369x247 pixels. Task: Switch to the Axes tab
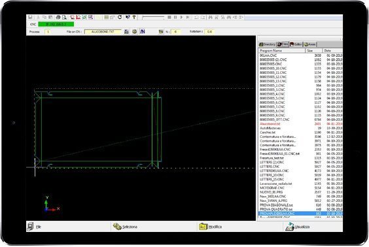coord(309,44)
